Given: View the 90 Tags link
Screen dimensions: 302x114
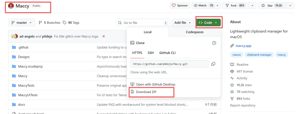Looking at the screenshot, I should (71, 23).
